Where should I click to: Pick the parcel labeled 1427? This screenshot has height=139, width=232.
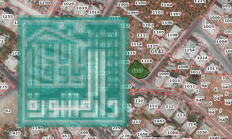tap(15, 133)
